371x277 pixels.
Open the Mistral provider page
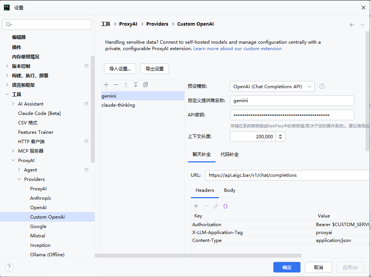click(x=38, y=236)
